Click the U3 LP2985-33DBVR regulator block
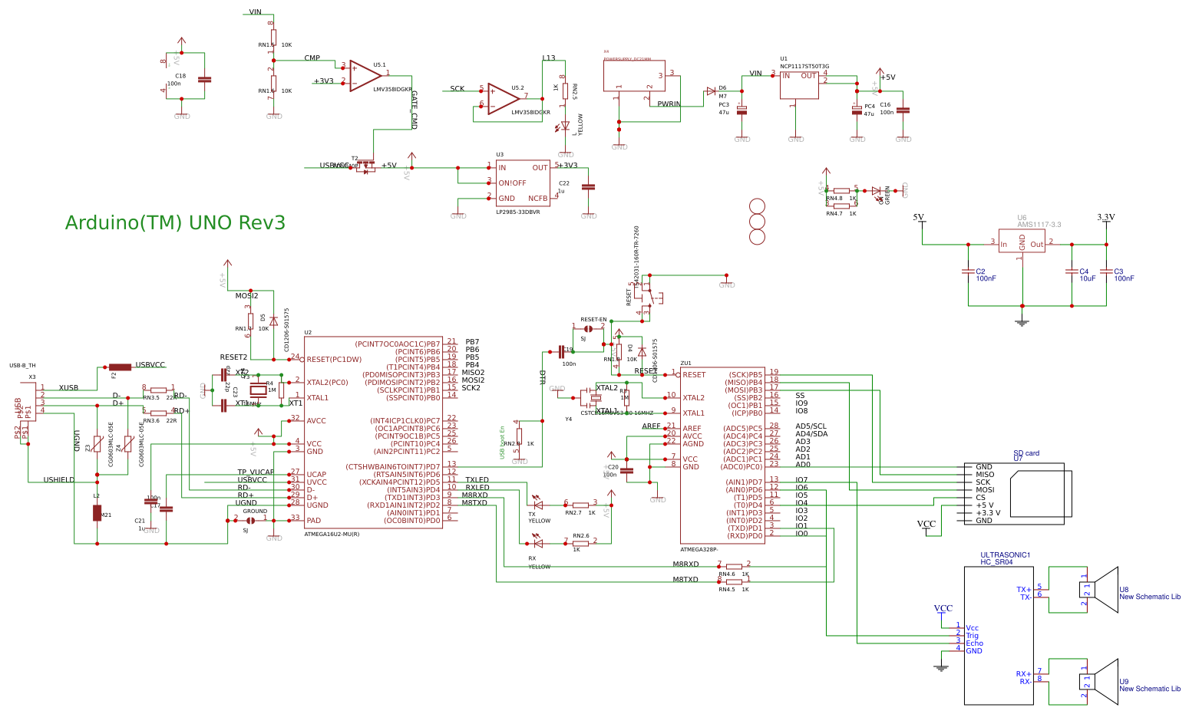Screen dimensions: 1189x714 (x=523, y=183)
